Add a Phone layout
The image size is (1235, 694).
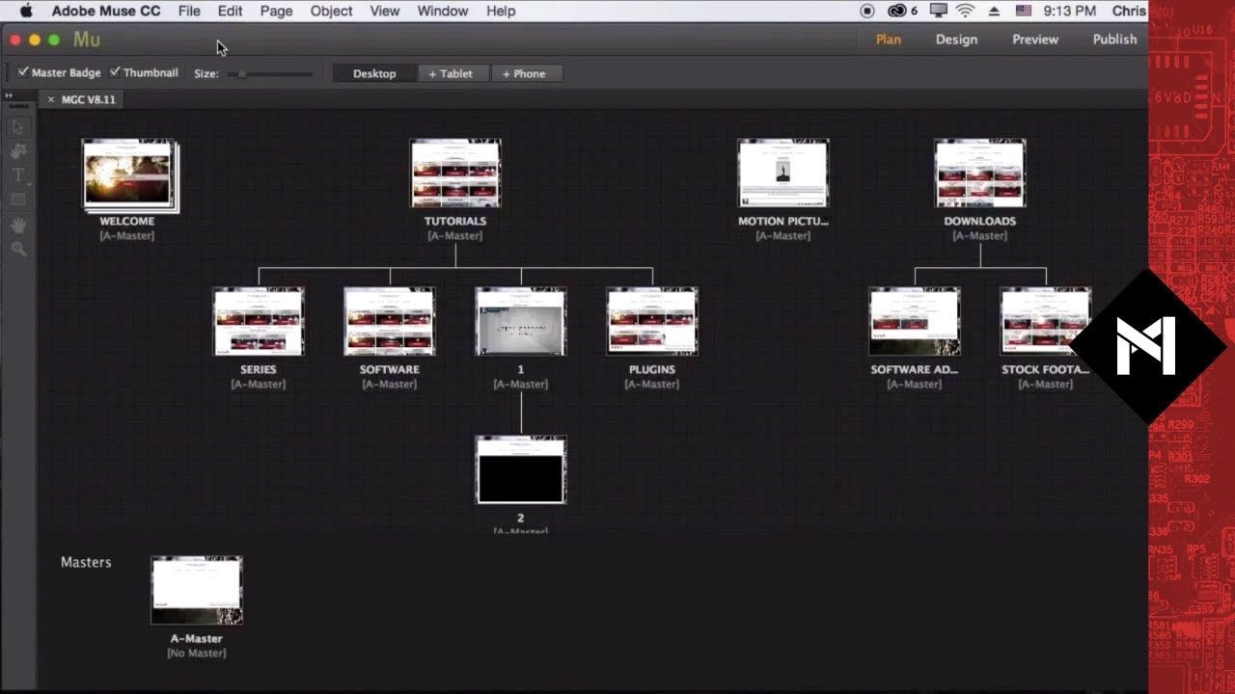coord(524,74)
